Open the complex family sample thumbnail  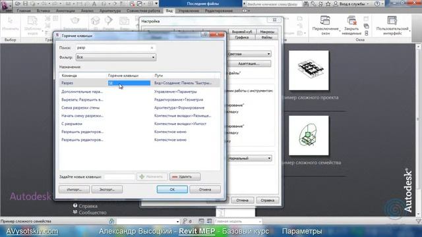[309, 136]
